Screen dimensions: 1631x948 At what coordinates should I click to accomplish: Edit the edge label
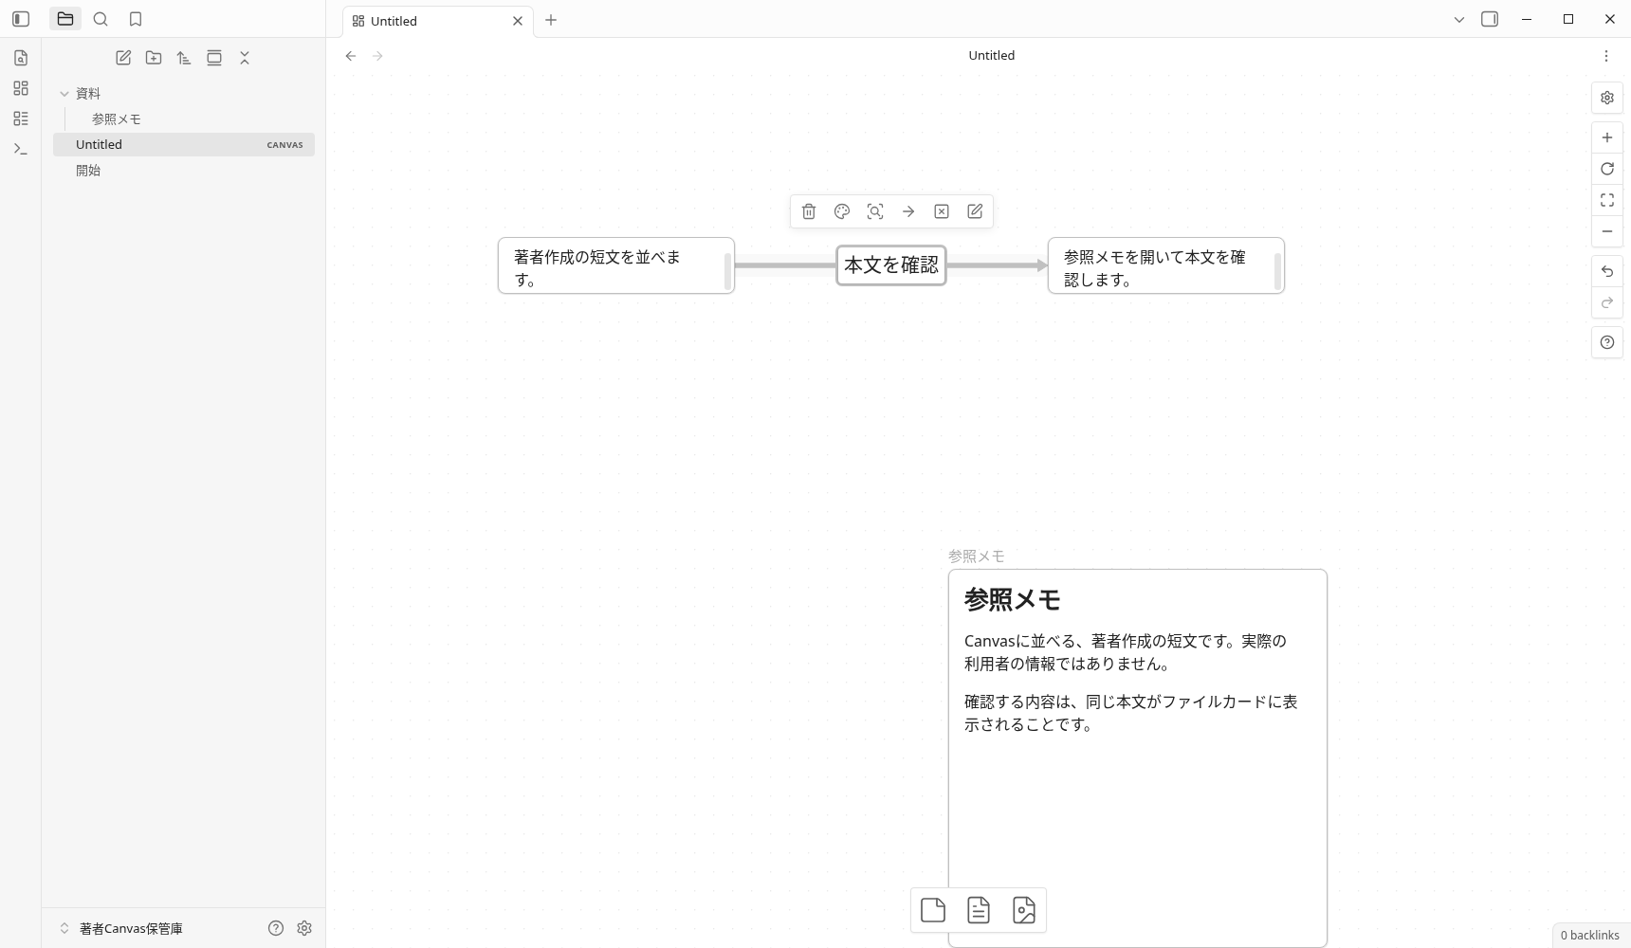pyautogui.click(x=975, y=211)
